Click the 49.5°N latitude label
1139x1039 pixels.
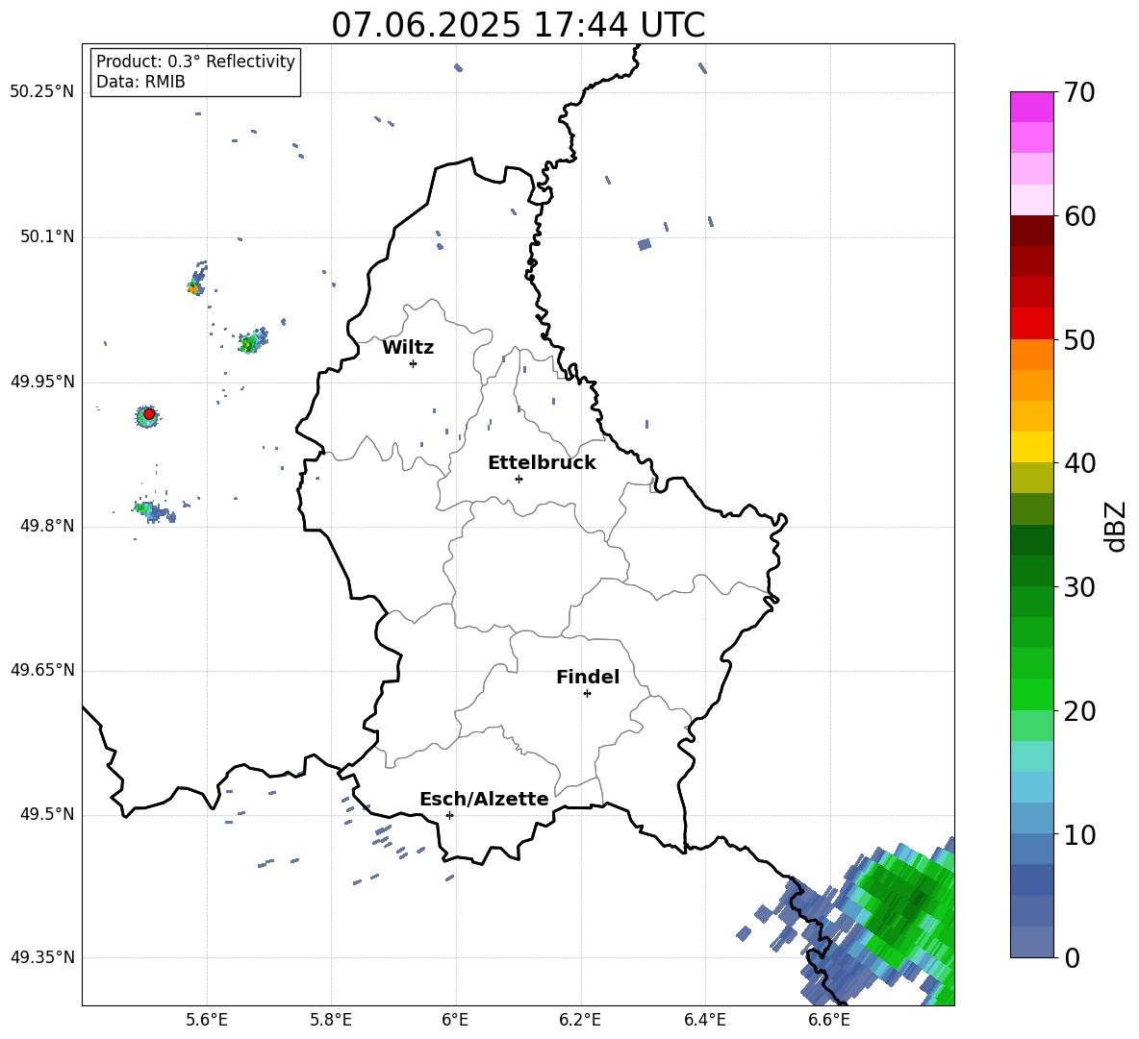(47, 814)
